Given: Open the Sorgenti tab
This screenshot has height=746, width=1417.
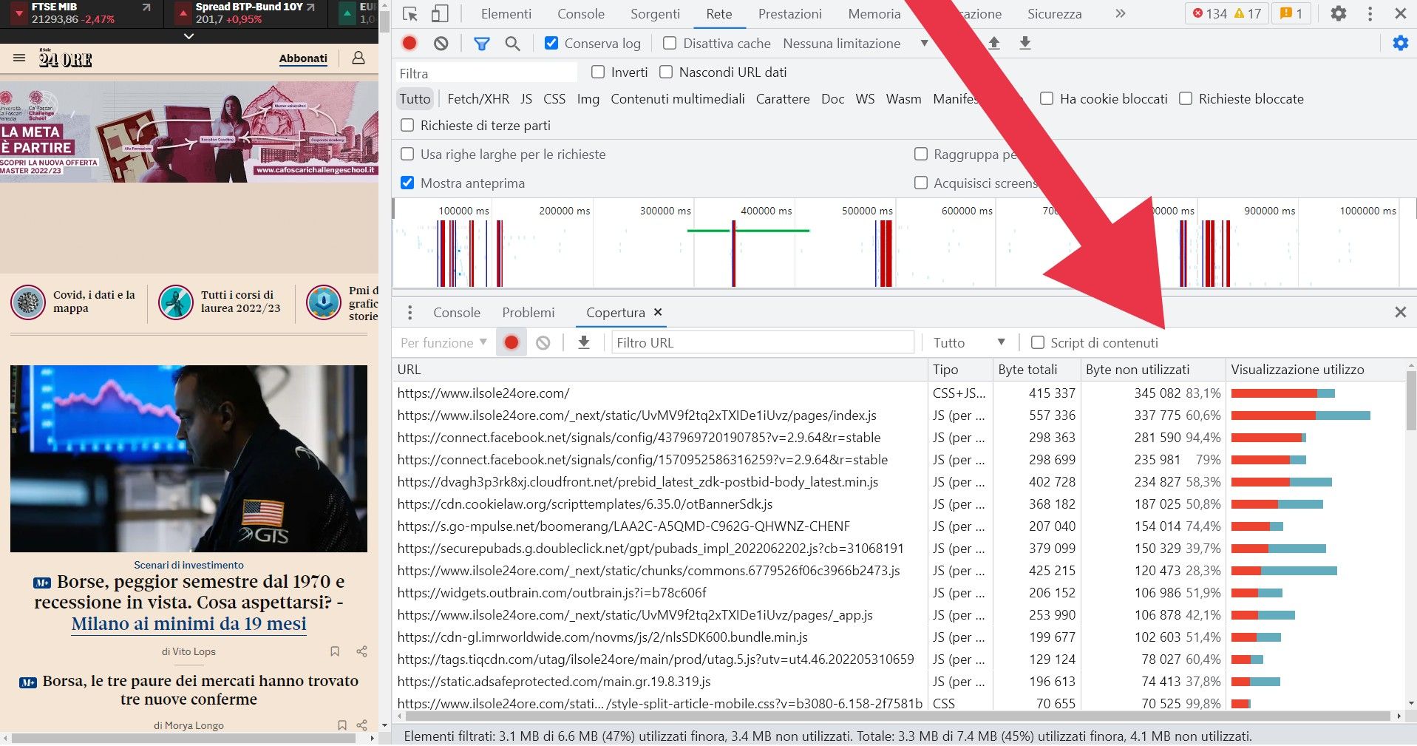Looking at the screenshot, I should [655, 13].
